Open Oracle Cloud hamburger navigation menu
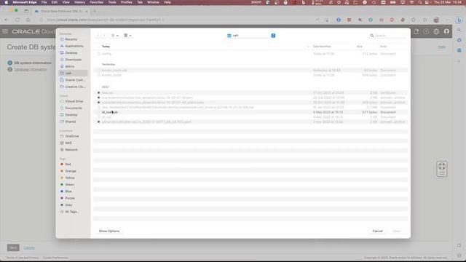Image resolution: width=466 pixels, height=262 pixels. (5, 31)
